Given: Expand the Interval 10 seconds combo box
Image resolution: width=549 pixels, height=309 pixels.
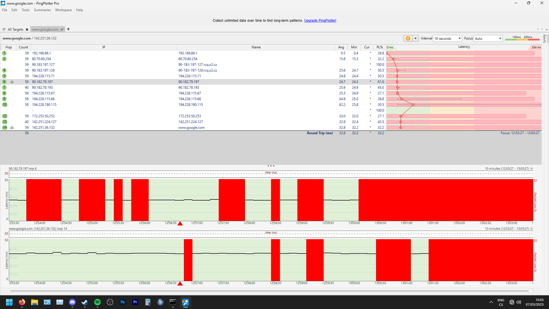Looking at the screenshot, I should point(459,38).
